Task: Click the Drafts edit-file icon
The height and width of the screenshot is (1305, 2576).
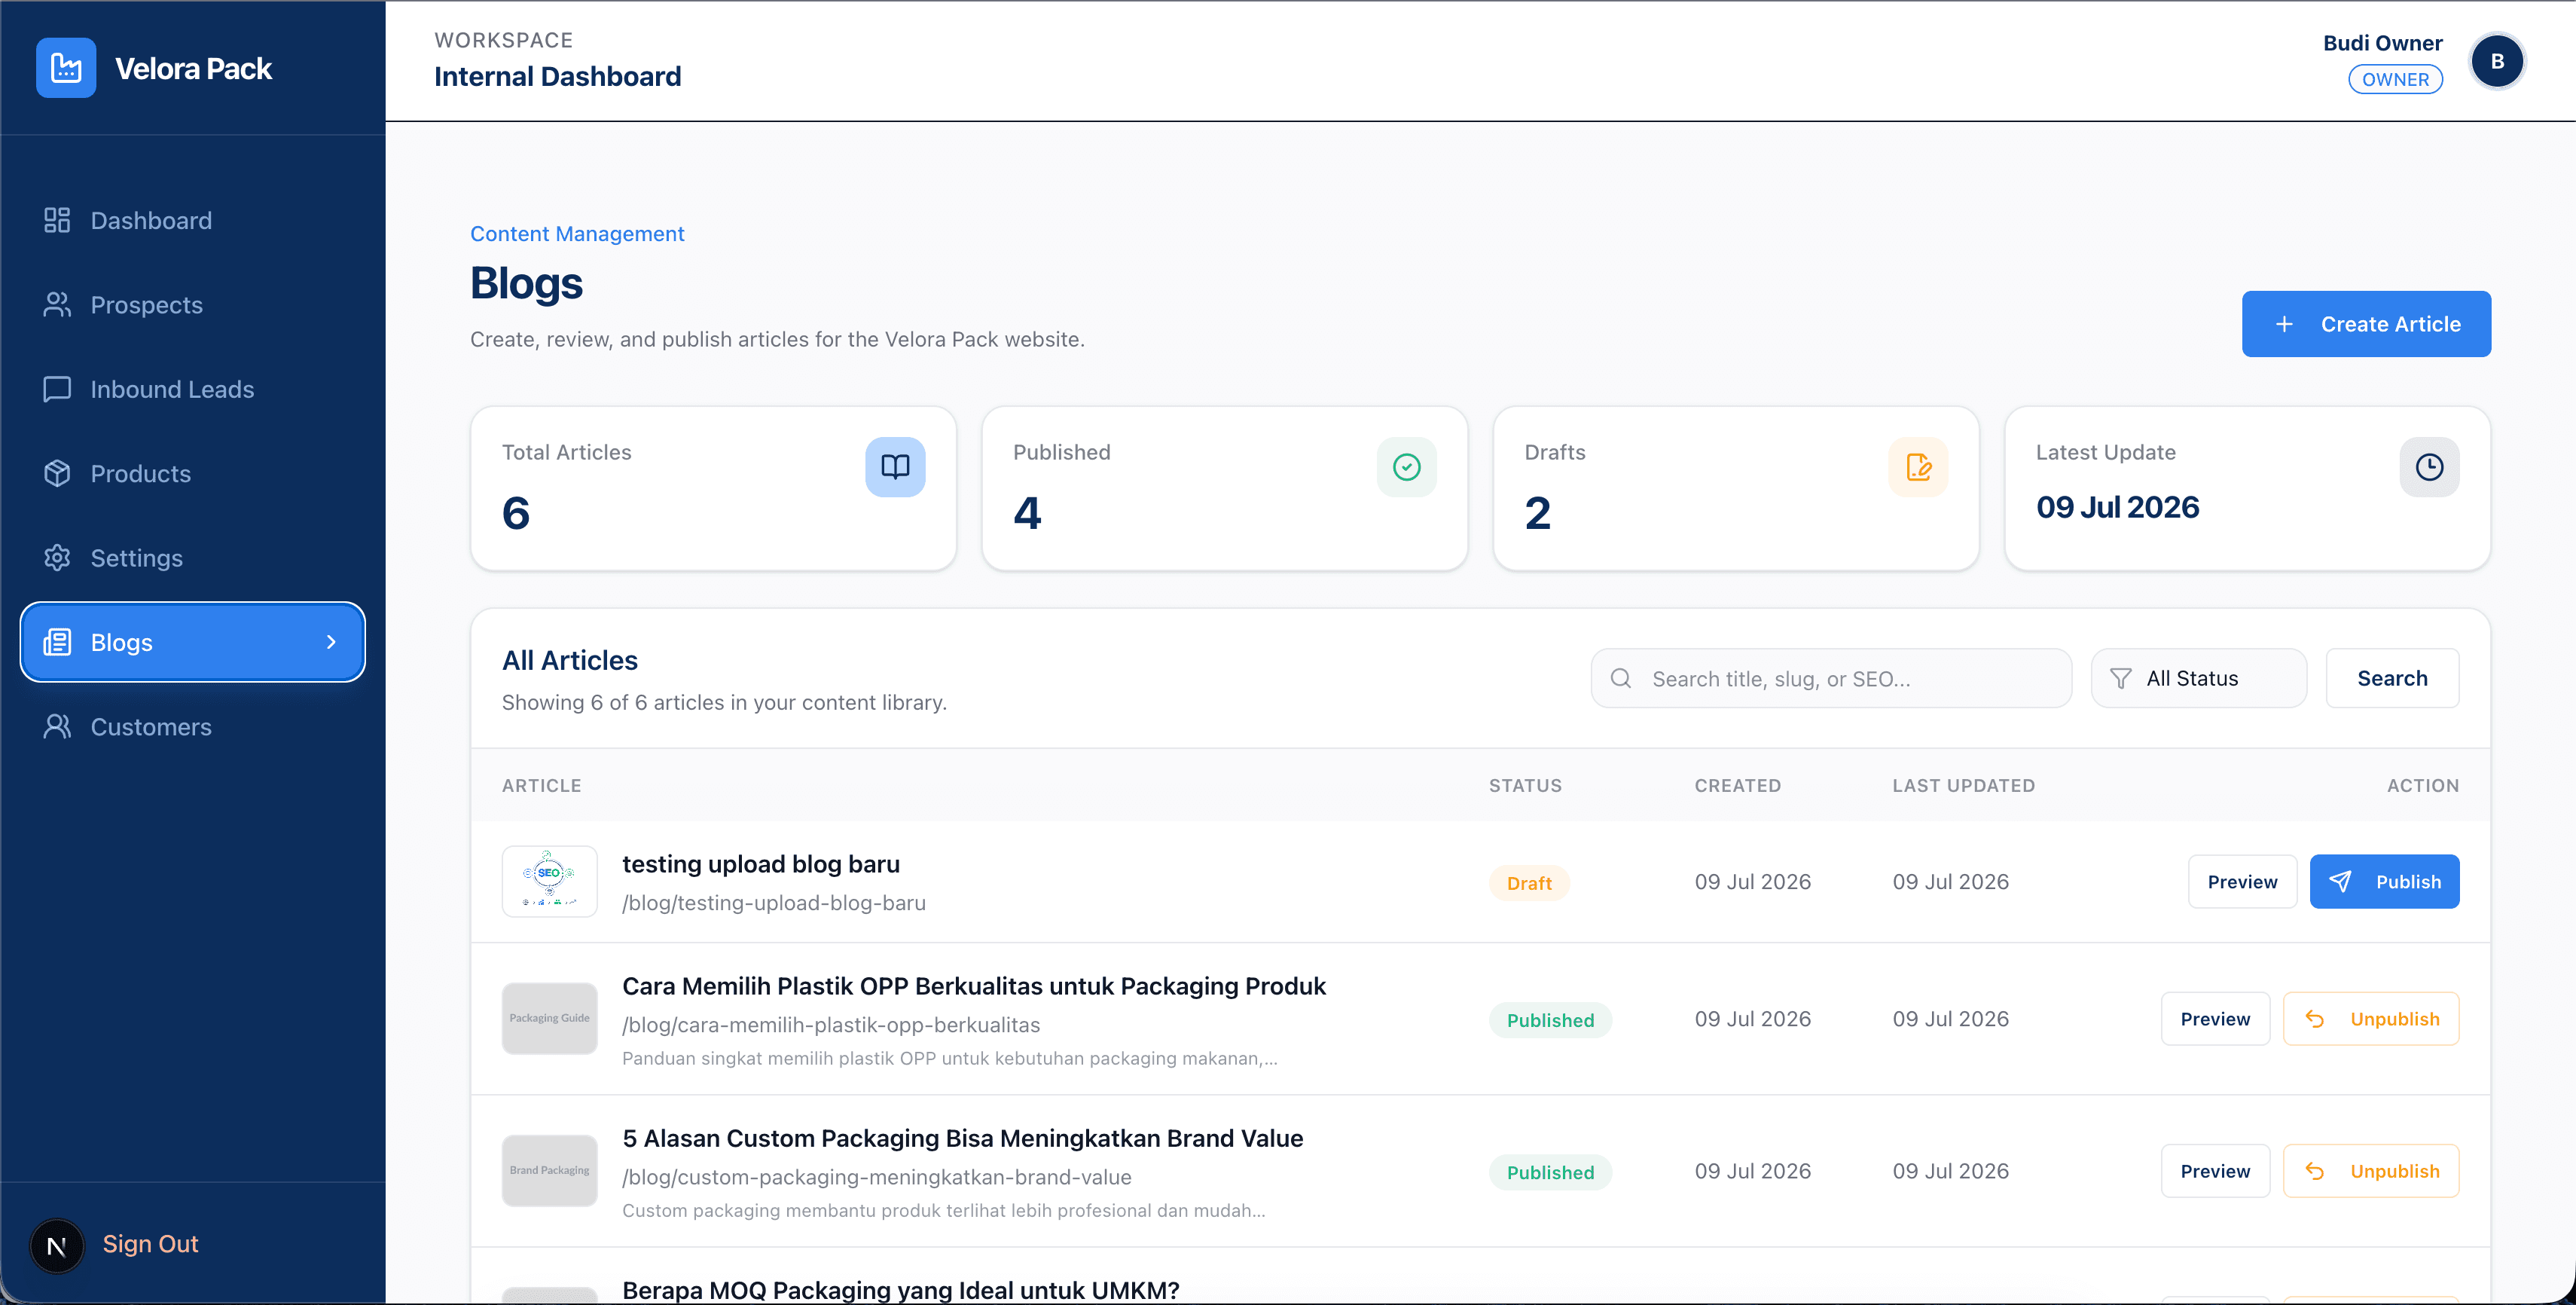Action: pos(1918,467)
